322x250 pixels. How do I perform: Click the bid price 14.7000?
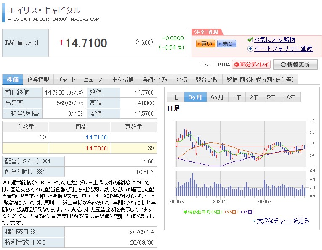(x=97, y=148)
